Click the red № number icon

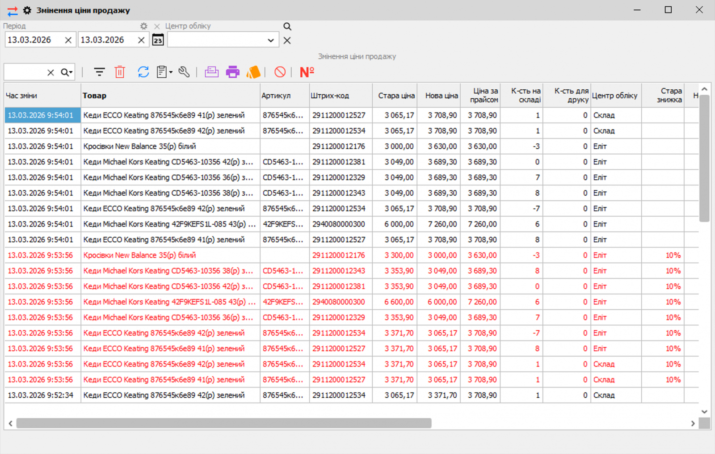pyautogui.click(x=307, y=72)
